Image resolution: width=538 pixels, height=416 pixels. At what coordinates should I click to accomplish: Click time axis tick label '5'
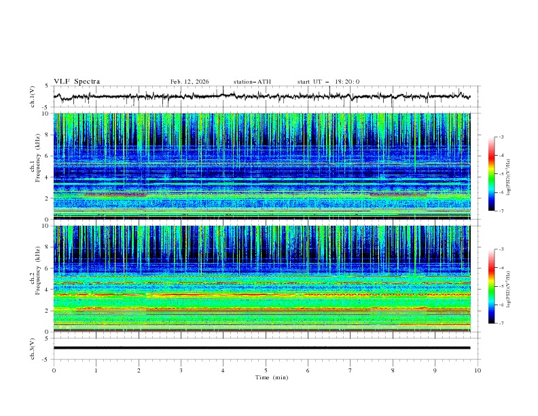(266, 370)
